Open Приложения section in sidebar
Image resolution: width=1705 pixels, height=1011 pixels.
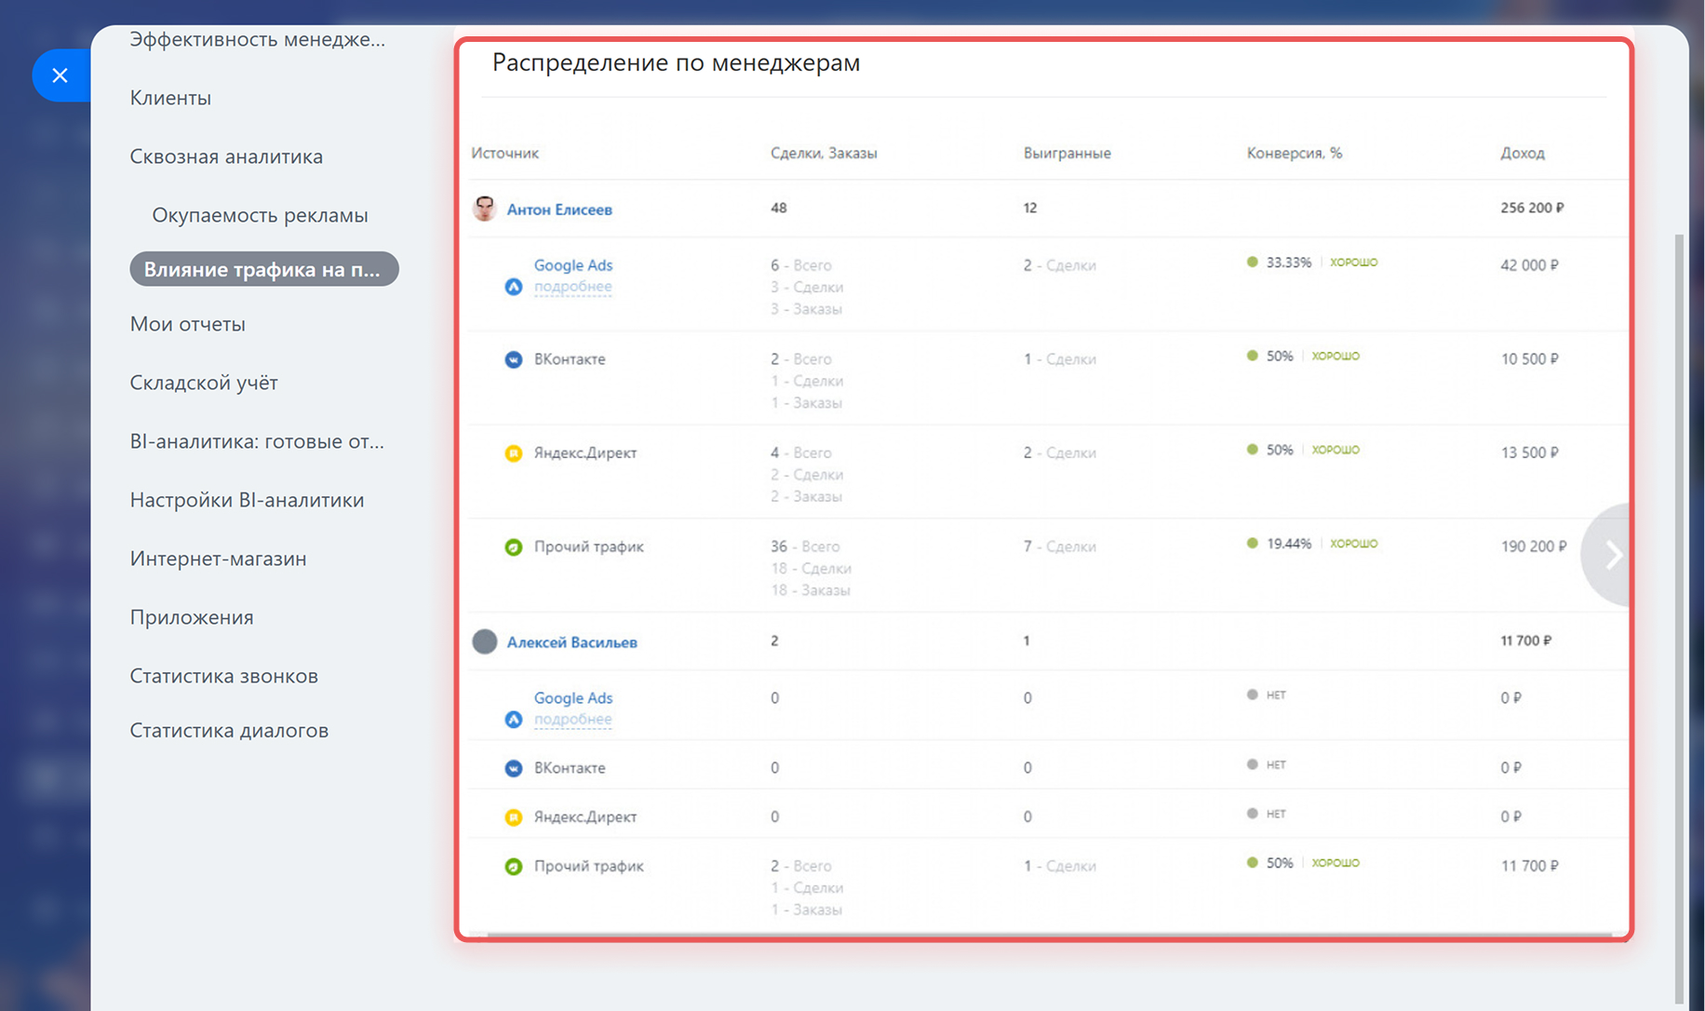[192, 617]
